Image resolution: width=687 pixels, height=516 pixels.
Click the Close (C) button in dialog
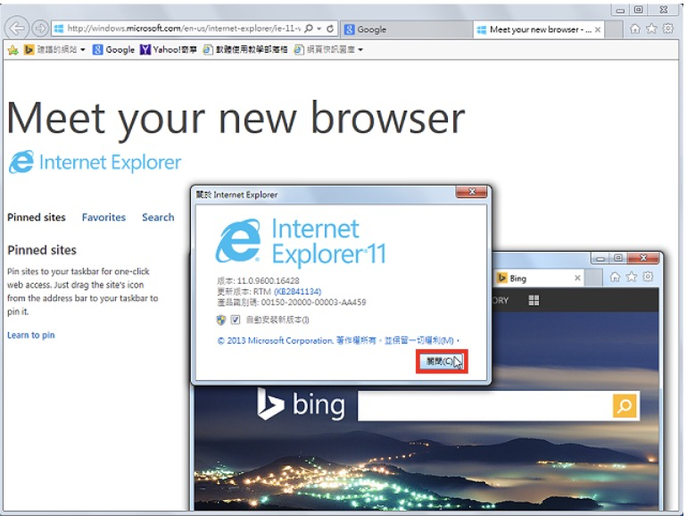442,362
